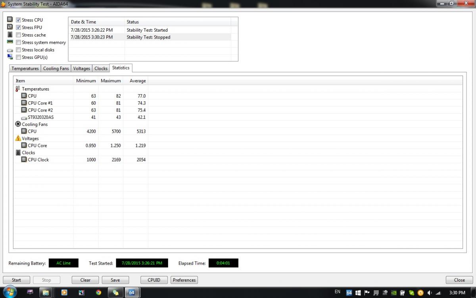Open the Preferences button

tap(184, 280)
